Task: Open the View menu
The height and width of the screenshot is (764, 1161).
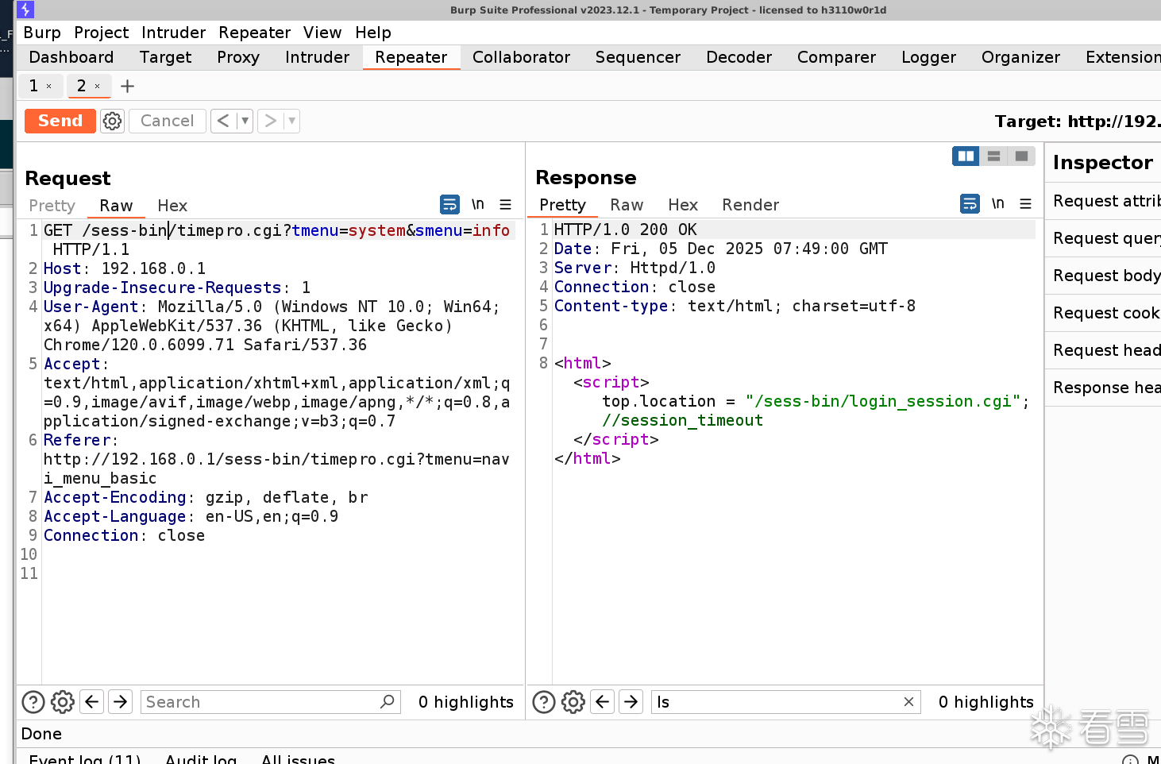Action: pos(322,33)
